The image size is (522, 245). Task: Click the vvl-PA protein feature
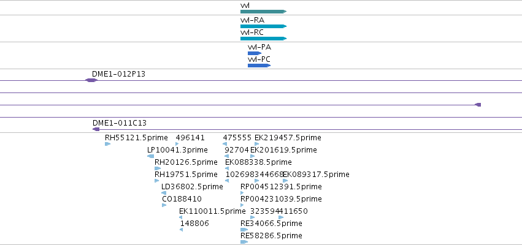pos(255,53)
